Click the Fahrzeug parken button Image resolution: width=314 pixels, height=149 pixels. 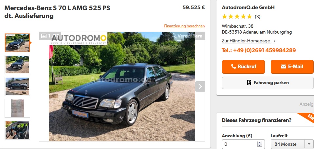tap(268, 82)
